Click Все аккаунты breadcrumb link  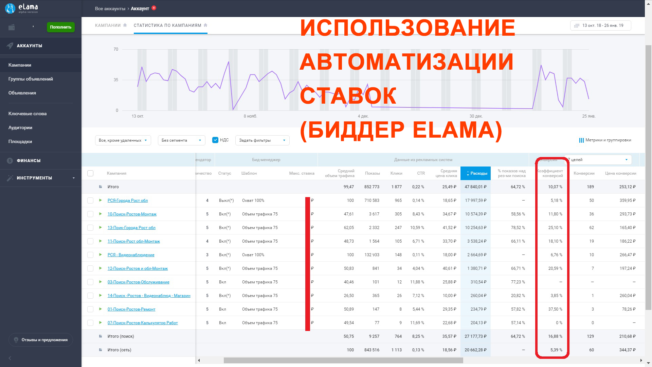point(110,8)
